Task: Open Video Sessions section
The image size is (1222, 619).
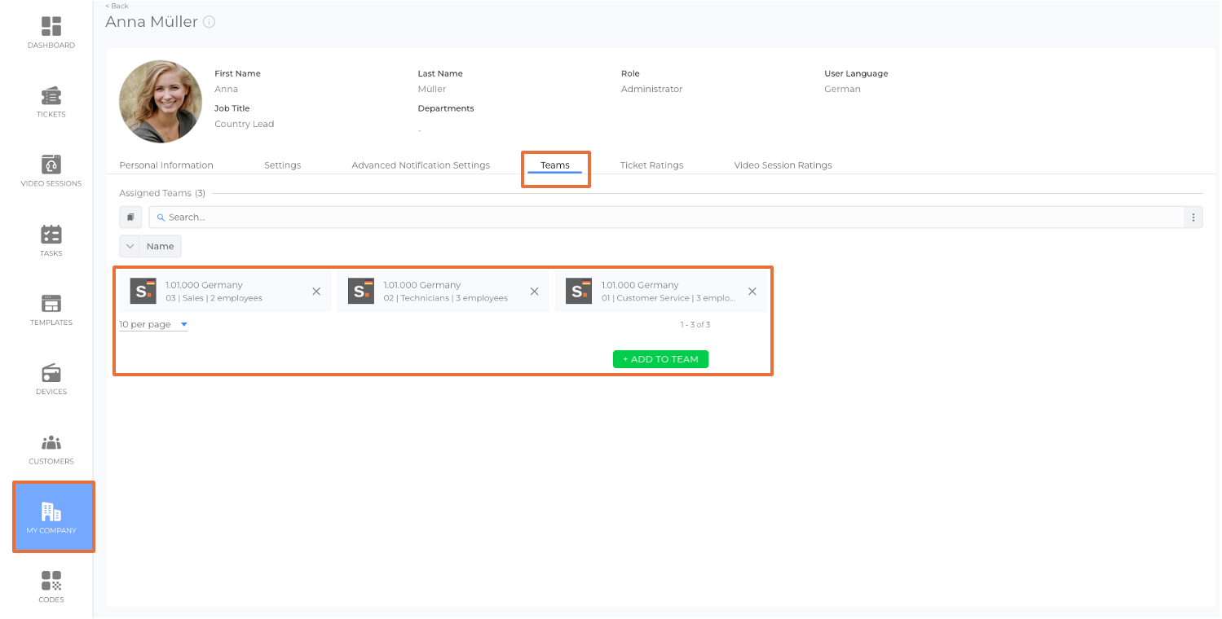Action: 51,171
